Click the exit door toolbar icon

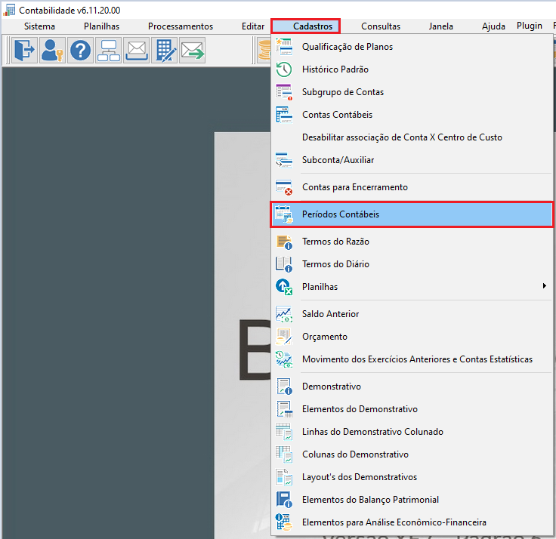24,50
